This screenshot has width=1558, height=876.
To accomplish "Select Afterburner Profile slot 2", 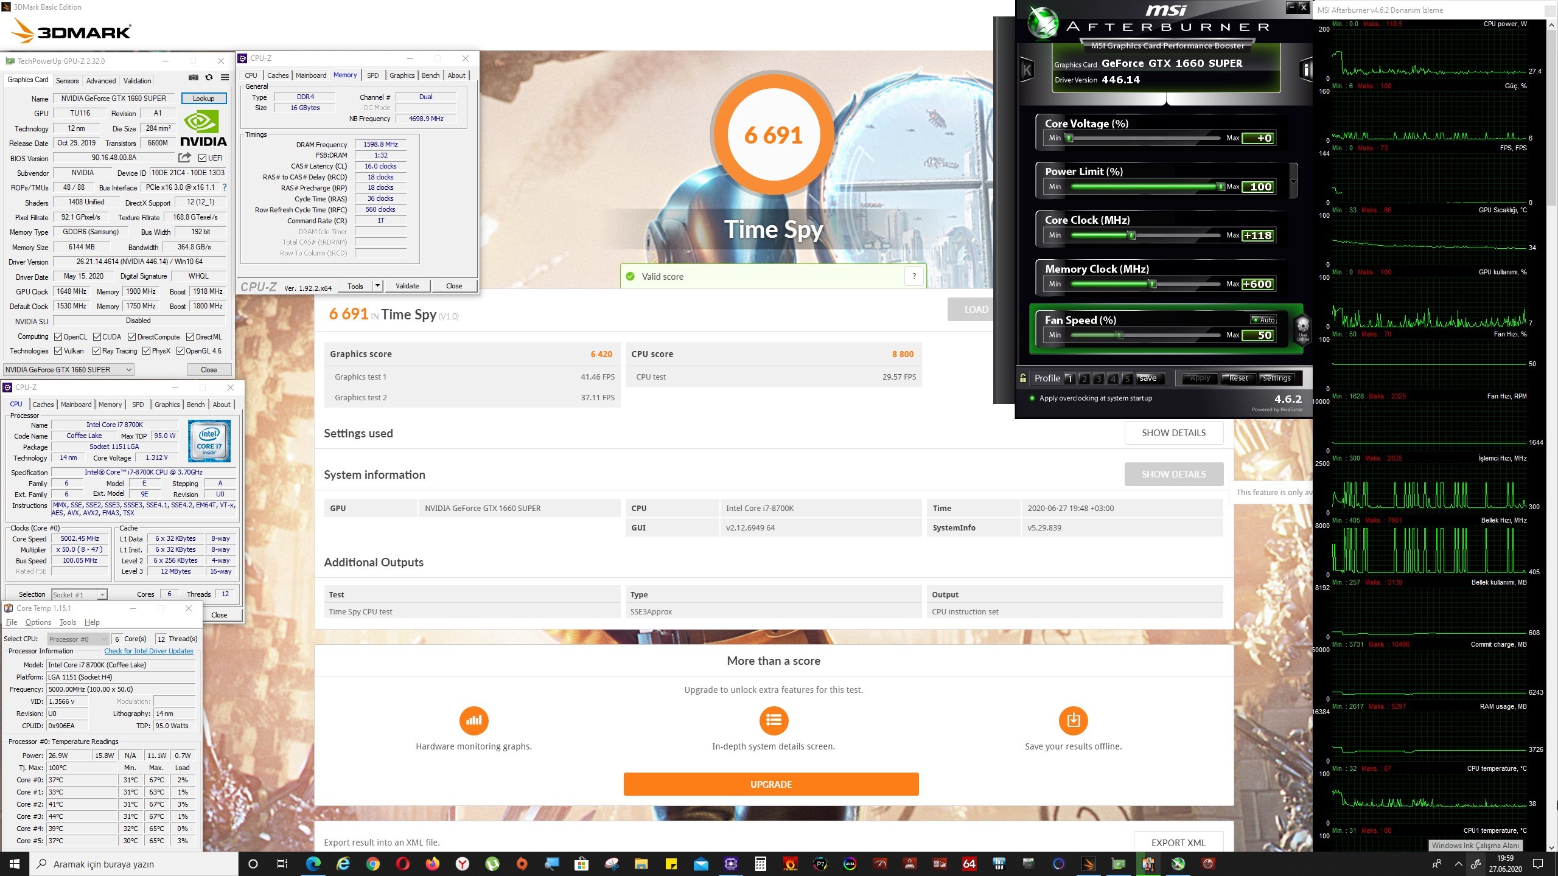I will 1083,378.
